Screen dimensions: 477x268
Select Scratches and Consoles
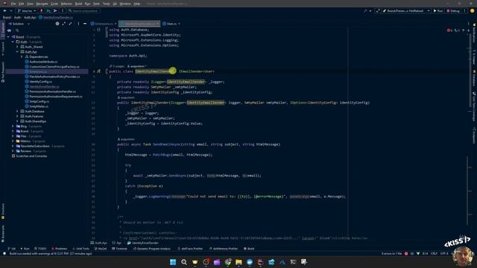pos(31,156)
